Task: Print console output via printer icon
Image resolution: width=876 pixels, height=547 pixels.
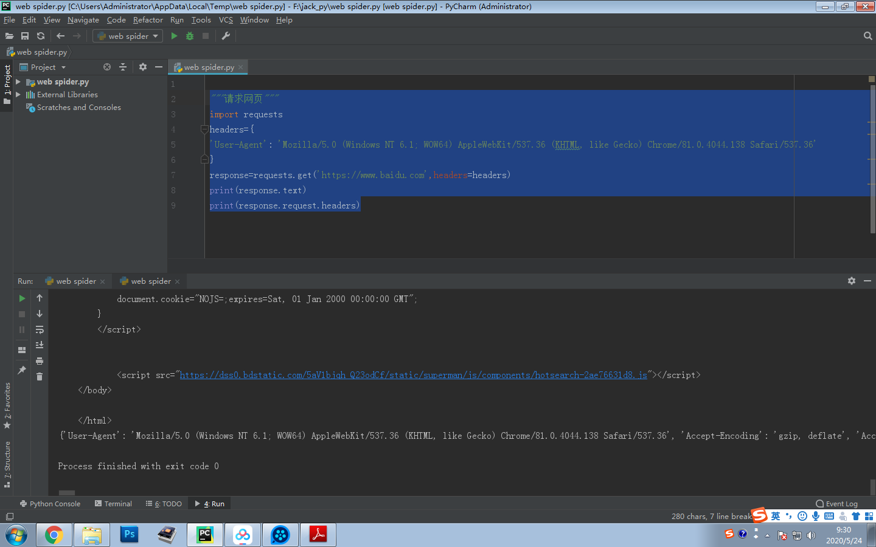Action: pos(40,361)
